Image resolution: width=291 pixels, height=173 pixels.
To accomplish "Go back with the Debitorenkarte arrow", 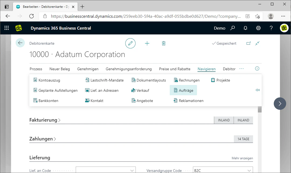I will coord(20,43).
